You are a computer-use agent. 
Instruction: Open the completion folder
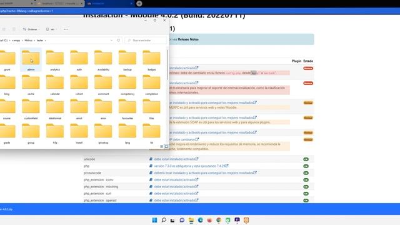click(x=151, y=84)
